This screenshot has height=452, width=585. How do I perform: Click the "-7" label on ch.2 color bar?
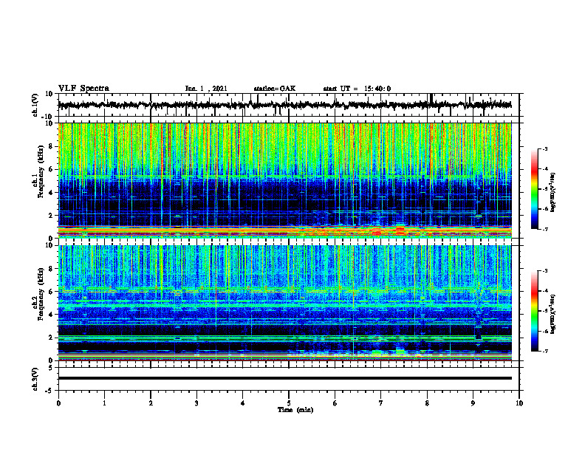click(545, 351)
